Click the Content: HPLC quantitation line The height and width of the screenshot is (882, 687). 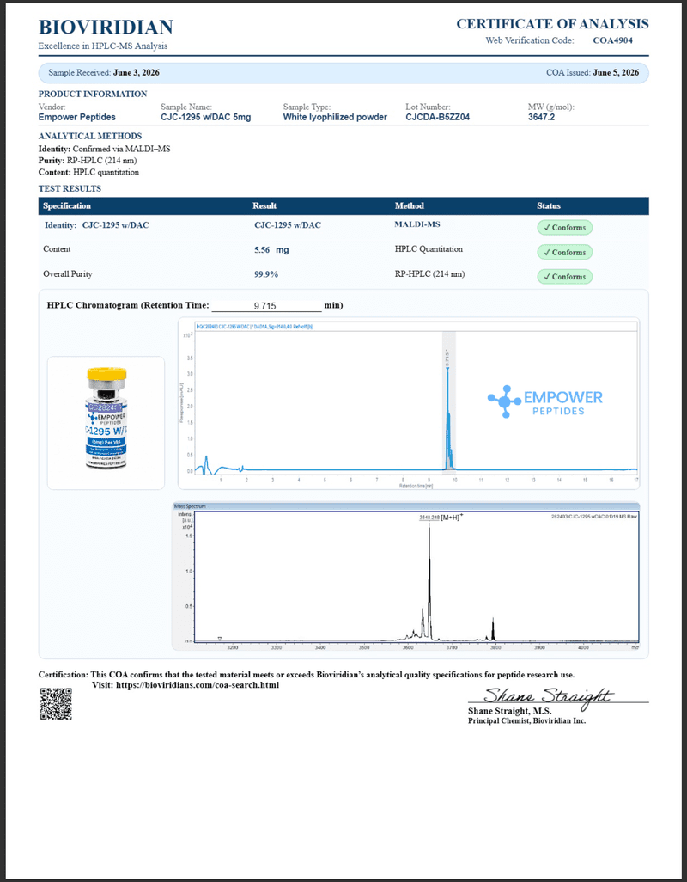88,172
